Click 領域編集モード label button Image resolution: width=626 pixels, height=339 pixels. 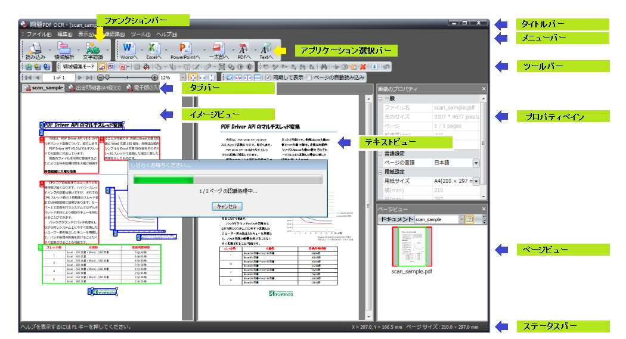click(79, 67)
